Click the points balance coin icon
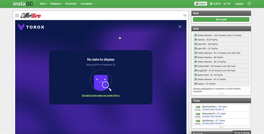Screen dimensions: 264x134 click(197, 4)
